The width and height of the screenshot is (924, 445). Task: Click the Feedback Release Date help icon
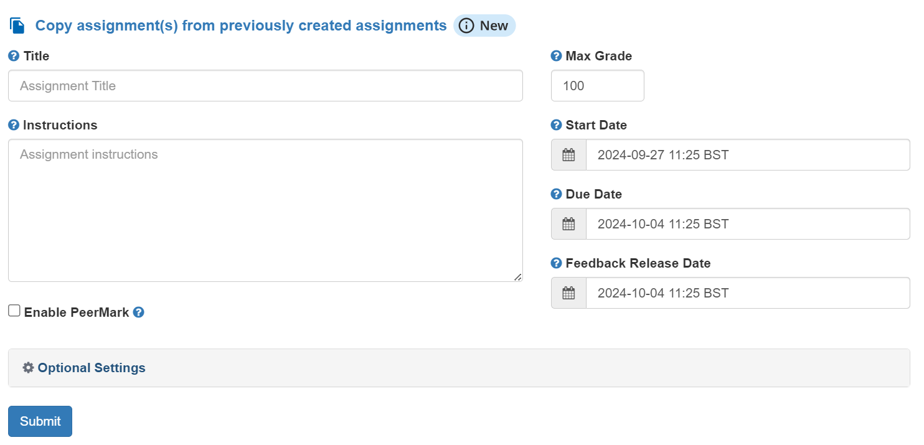point(555,263)
